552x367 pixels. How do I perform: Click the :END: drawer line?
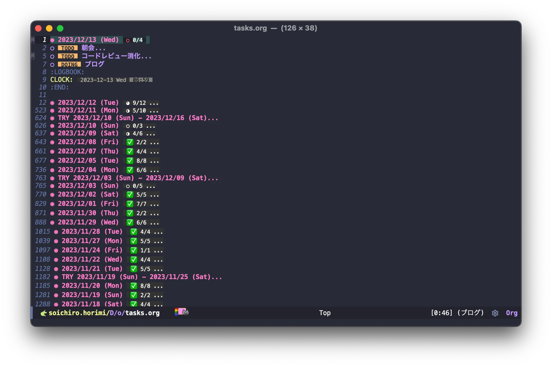(x=60, y=87)
